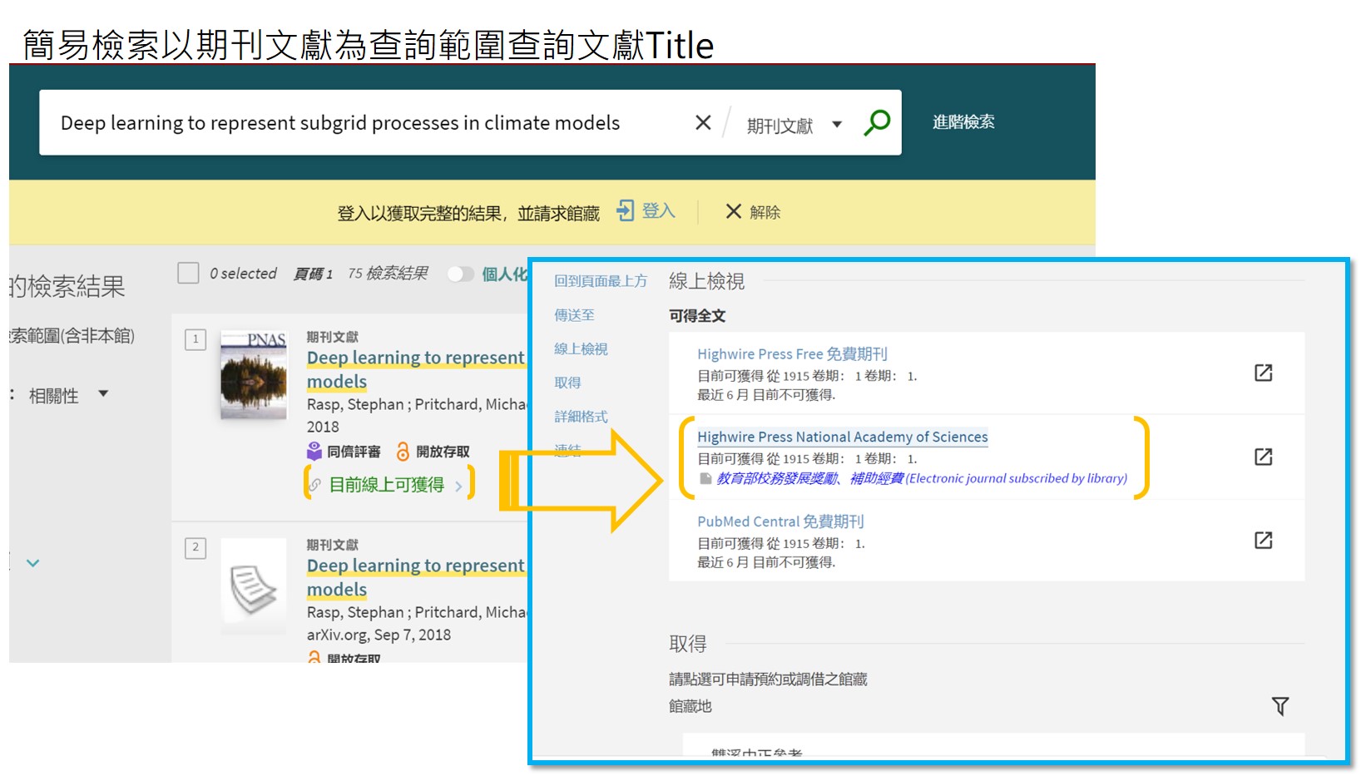1361x776 pixels.
Task: Clear the search box with X icon
Action: tap(703, 123)
